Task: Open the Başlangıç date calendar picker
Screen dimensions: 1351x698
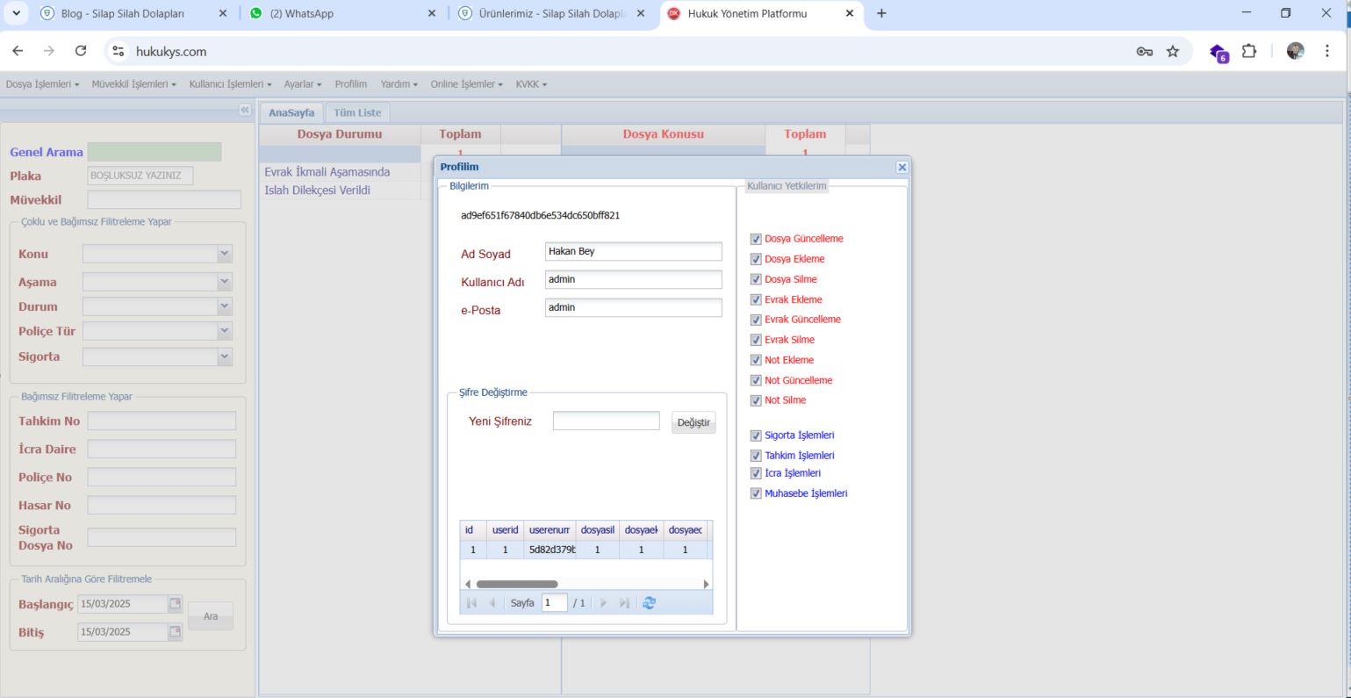Action: [x=175, y=604]
